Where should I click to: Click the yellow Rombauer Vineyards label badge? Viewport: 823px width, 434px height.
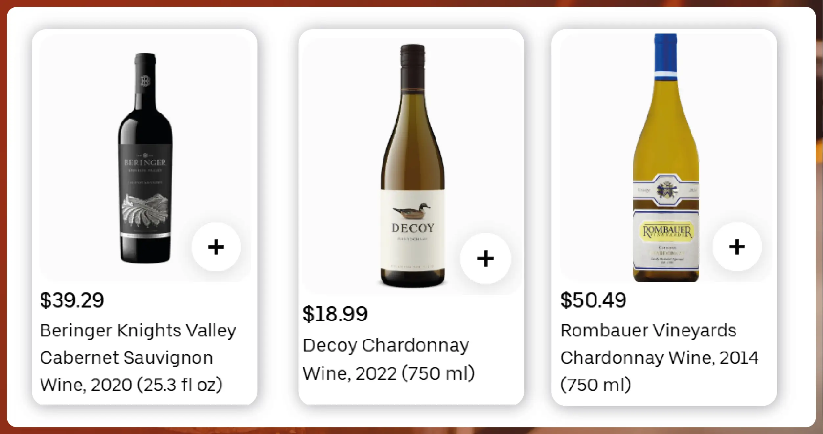click(x=667, y=231)
